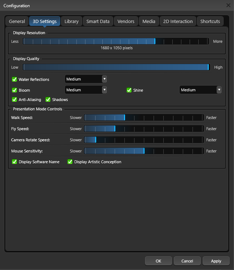The image size is (234, 270).
Task: Switch to the General tab
Action: pyautogui.click(x=17, y=21)
